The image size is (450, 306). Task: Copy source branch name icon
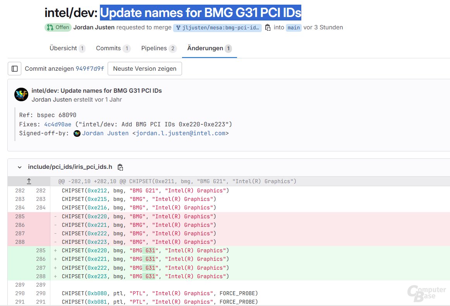268,27
